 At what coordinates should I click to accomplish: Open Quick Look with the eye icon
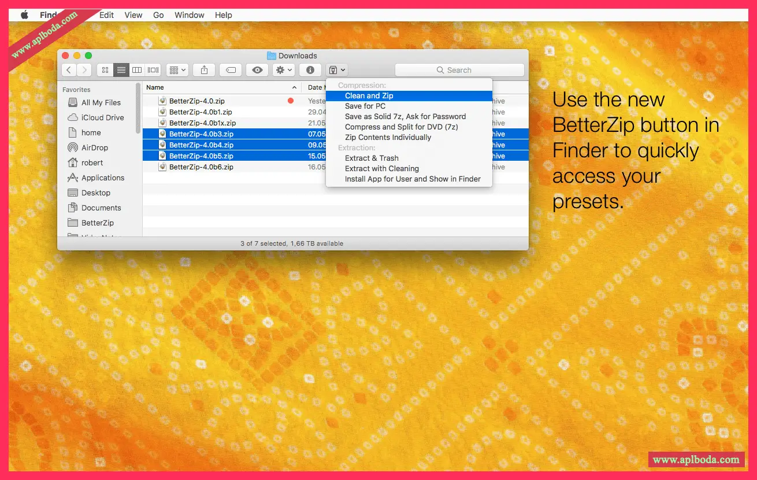tap(257, 70)
